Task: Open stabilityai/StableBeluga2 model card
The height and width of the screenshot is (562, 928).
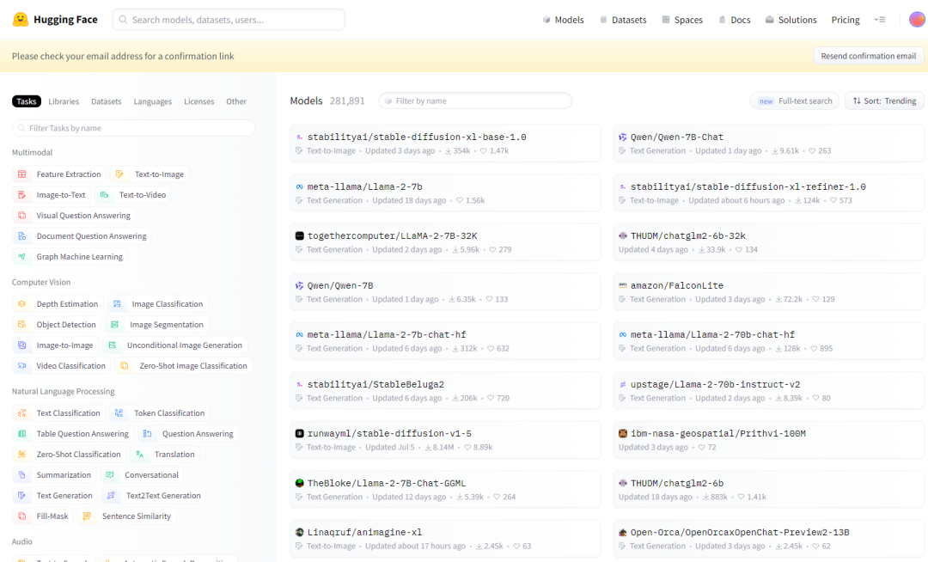Action: click(445, 390)
